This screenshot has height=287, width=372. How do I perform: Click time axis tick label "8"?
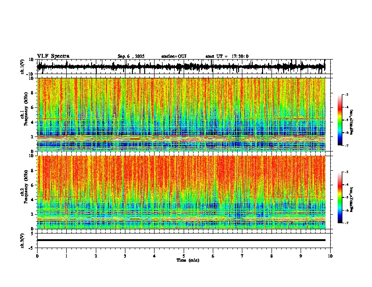click(x=271, y=256)
